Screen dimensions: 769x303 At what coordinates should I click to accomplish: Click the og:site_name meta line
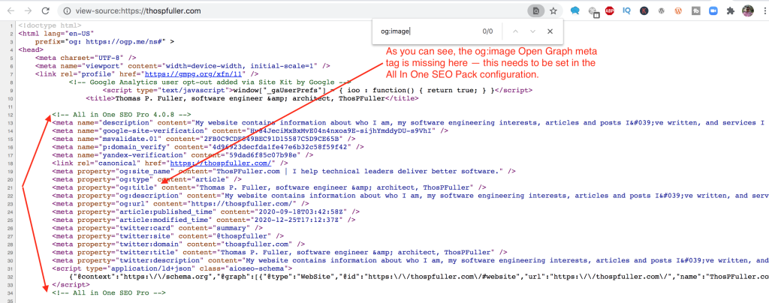click(284, 171)
